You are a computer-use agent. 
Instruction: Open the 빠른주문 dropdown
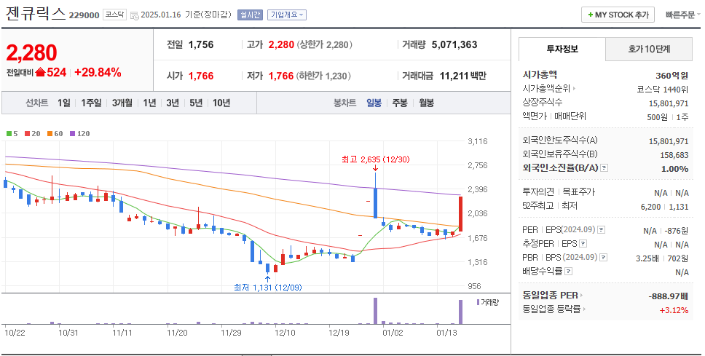point(682,15)
